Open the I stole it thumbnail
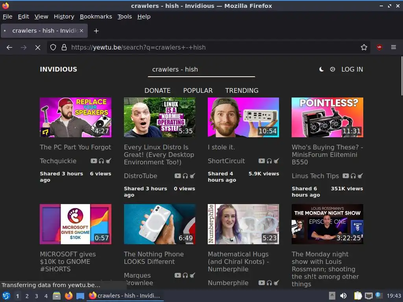The height and width of the screenshot is (302, 403). click(x=243, y=117)
